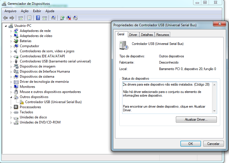229x163 pixels.
Task: Click the Uninstall device toolbar icon
Action: pos(68,18)
